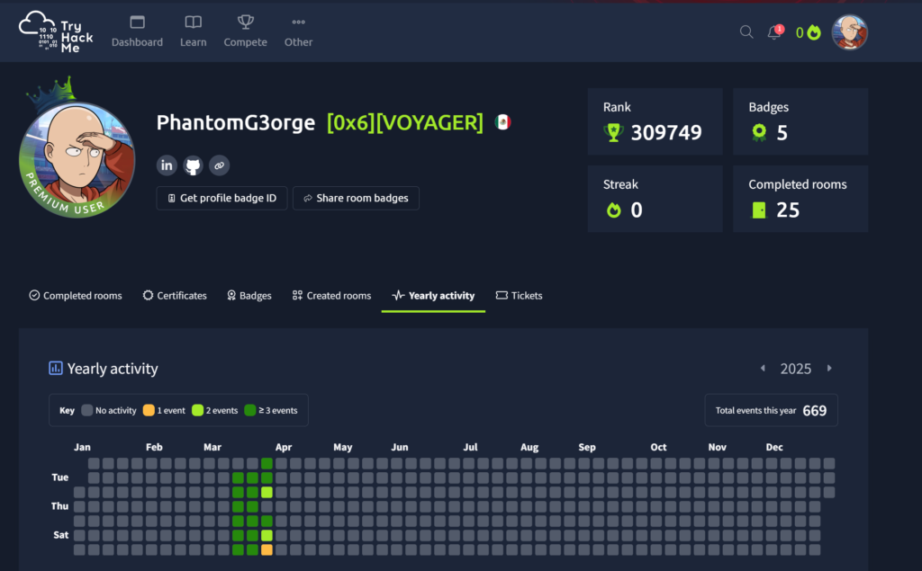Click the streak value 0 in the Streak card
922x571 pixels.
click(637, 210)
